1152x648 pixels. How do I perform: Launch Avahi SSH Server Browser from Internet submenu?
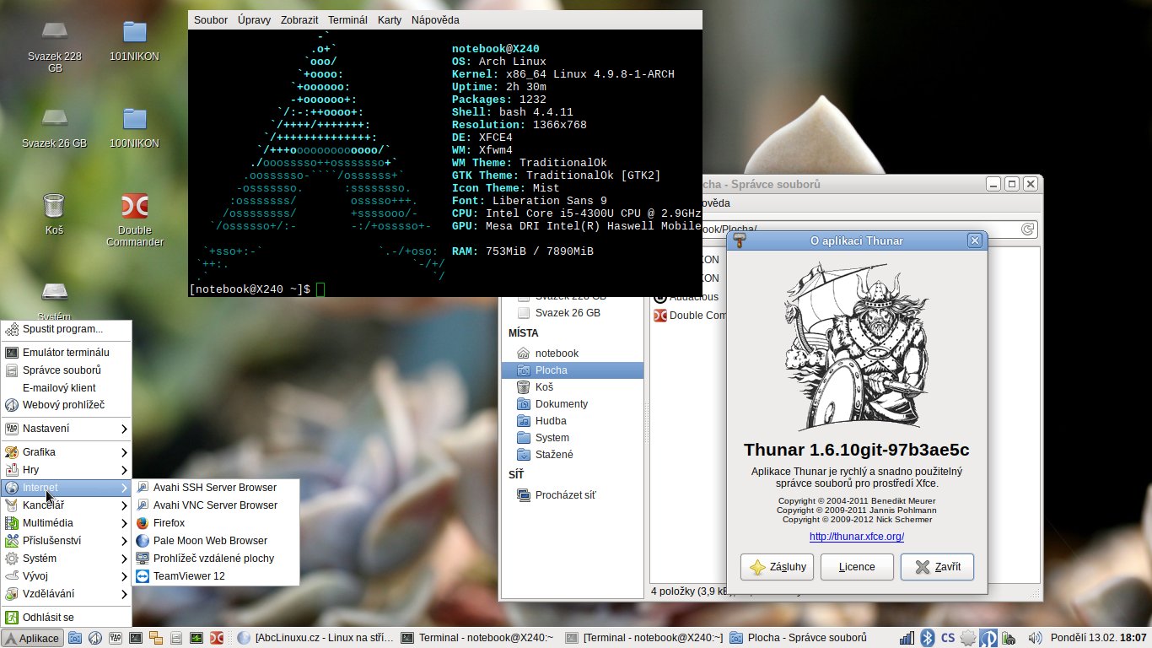216,488
